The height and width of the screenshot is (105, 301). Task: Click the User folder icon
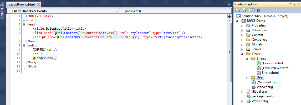tap(253, 77)
